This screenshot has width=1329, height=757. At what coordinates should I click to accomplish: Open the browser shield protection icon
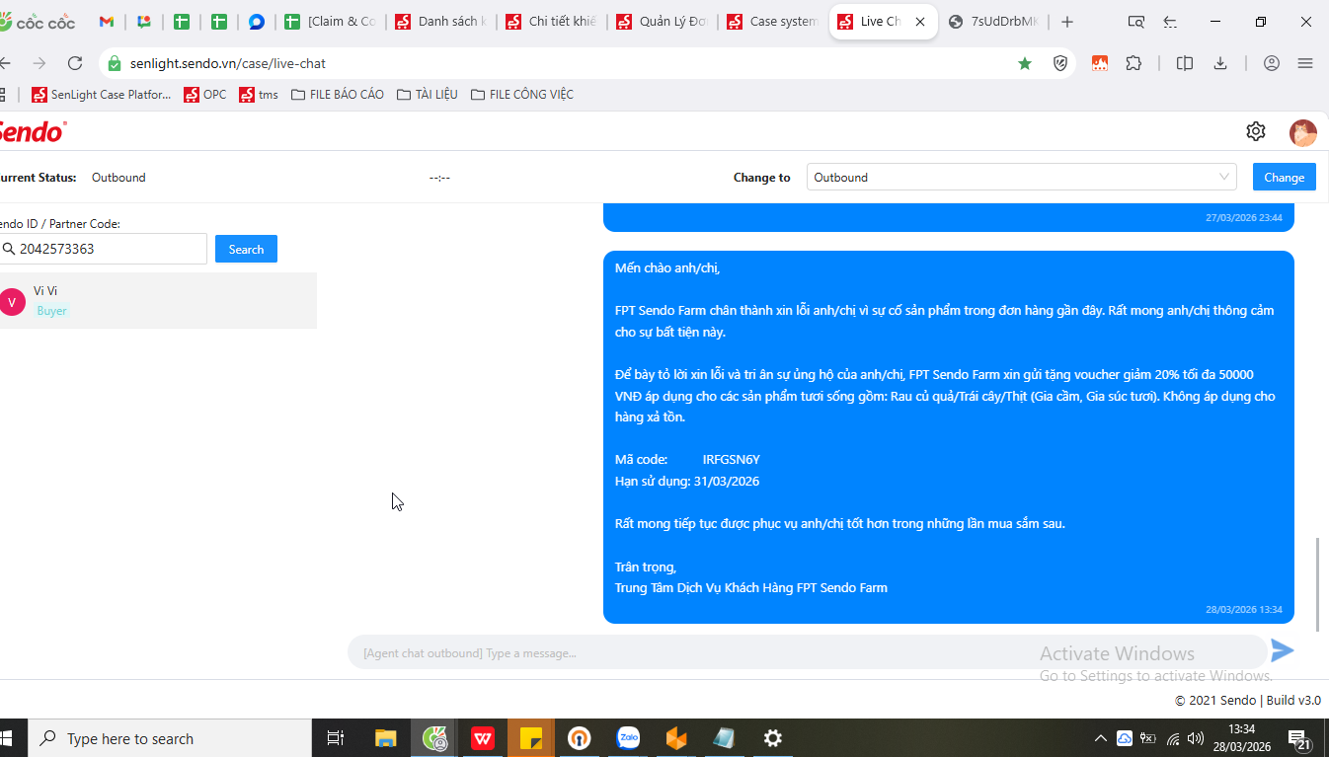coord(1060,63)
